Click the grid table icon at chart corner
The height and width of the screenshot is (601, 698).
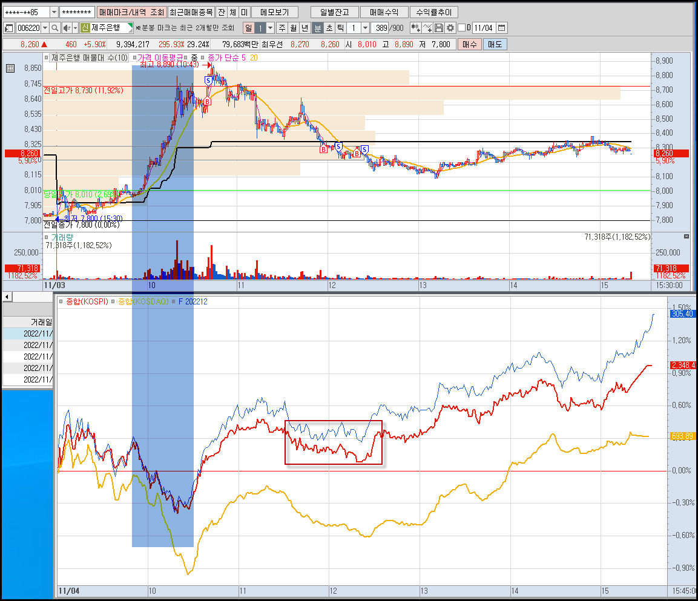[x=10, y=68]
